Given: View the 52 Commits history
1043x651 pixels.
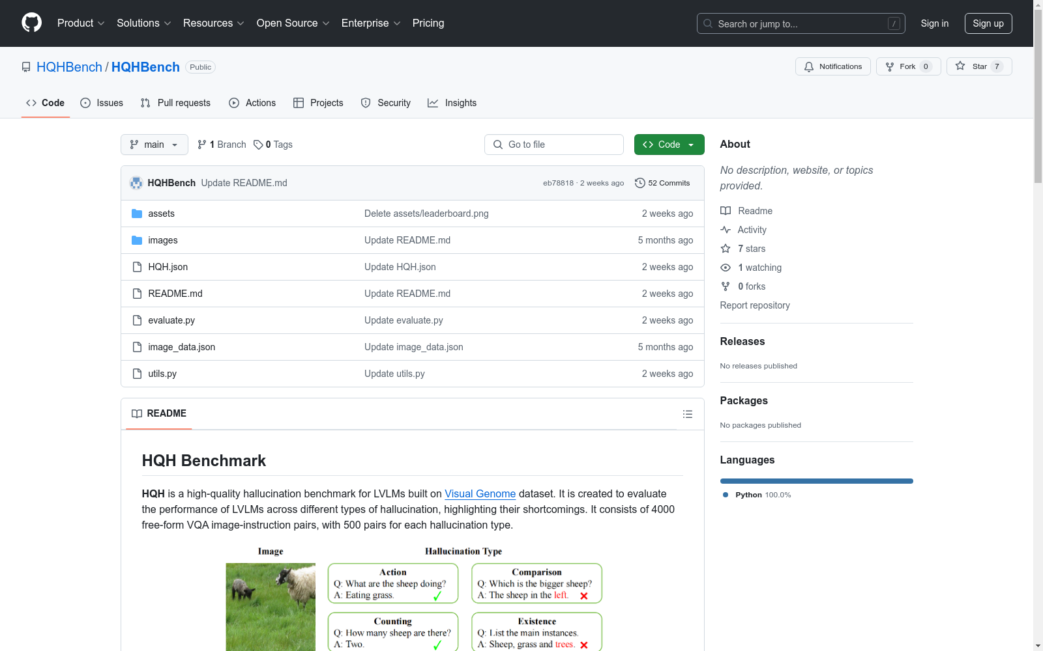Looking at the screenshot, I should coord(662,183).
